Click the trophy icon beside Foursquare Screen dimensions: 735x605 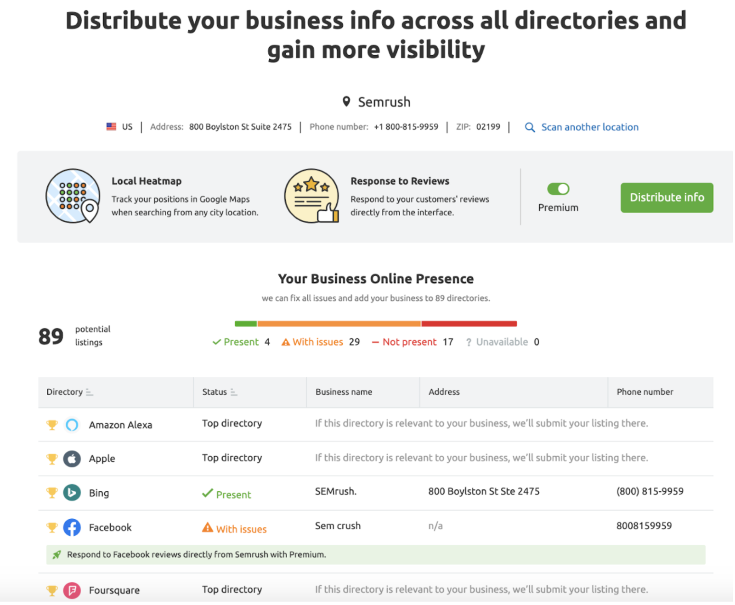(x=52, y=591)
